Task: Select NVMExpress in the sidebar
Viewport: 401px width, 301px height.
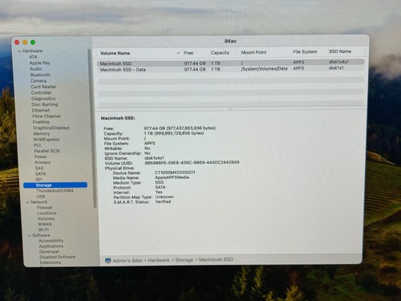Action: tap(47, 140)
